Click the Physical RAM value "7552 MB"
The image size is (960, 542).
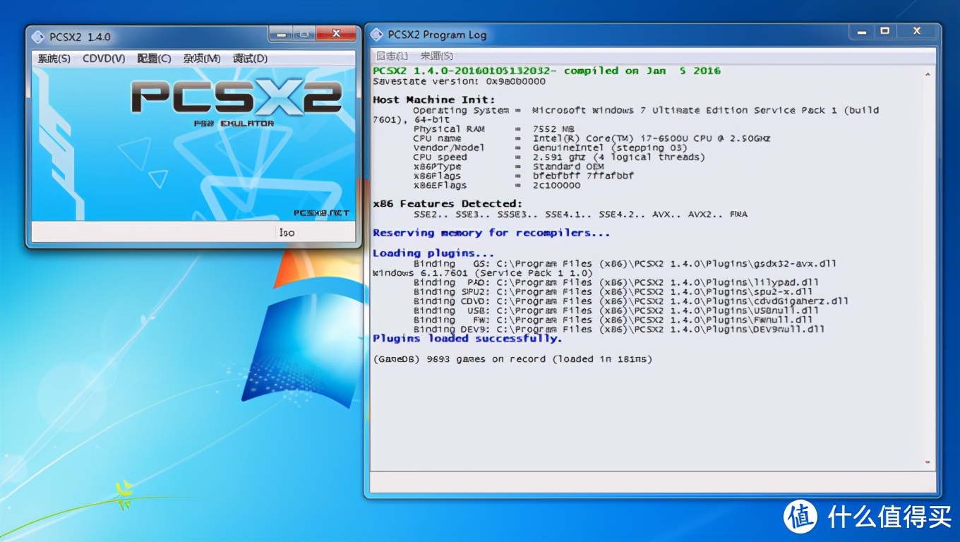click(x=554, y=129)
